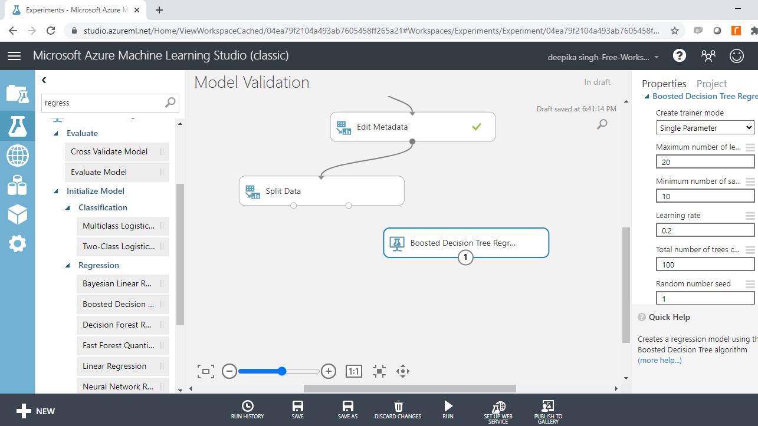Open the help question mark icon
Image resolution: width=758 pixels, height=426 pixels.
pos(680,55)
